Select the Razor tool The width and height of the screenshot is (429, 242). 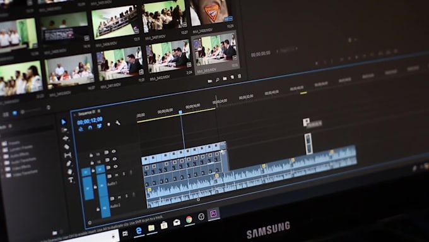pyautogui.click(x=66, y=147)
